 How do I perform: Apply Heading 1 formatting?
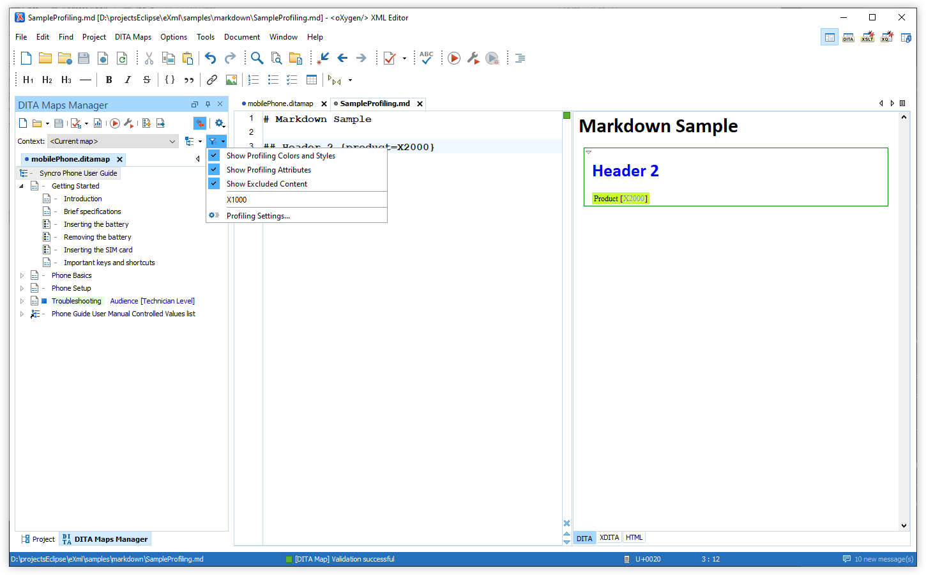click(28, 80)
